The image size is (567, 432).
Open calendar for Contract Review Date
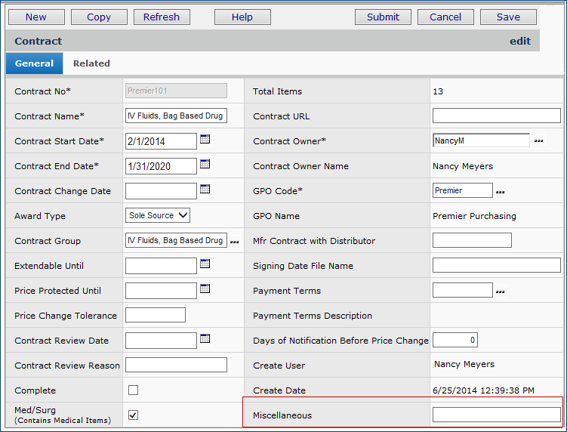tap(205, 339)
